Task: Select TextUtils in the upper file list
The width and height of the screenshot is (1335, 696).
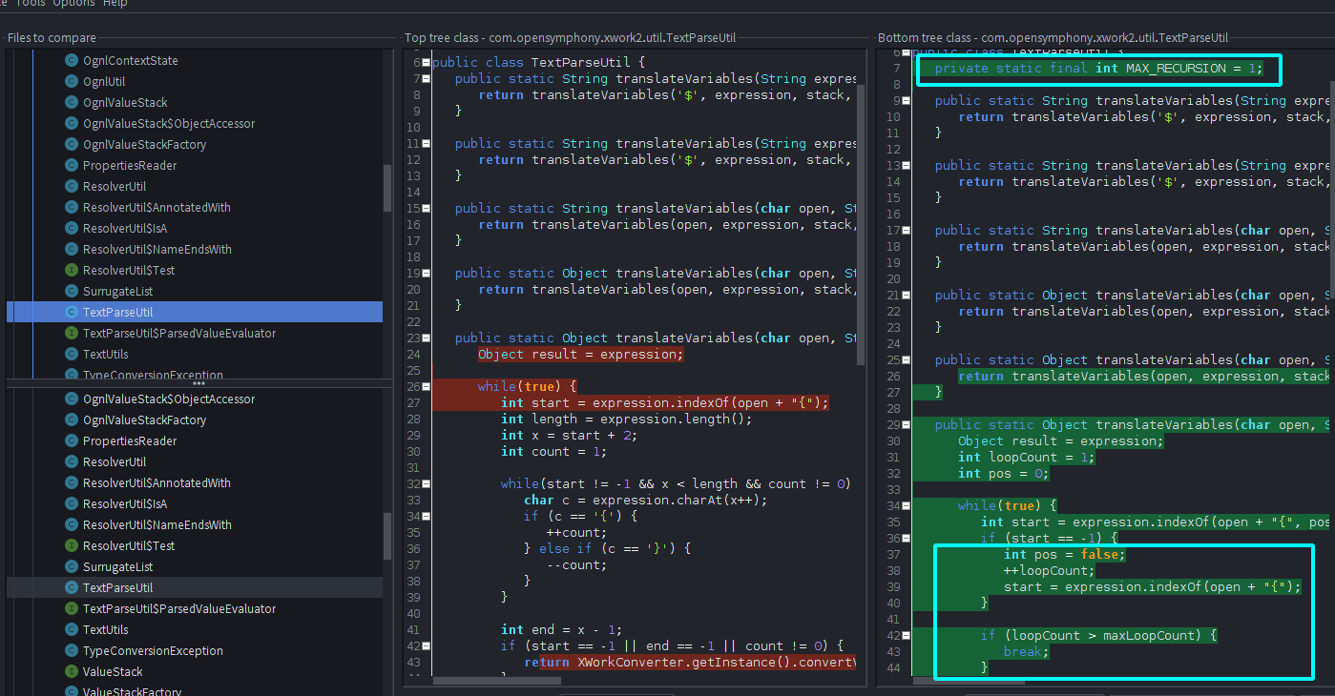Action: click(x=105, y=355)
